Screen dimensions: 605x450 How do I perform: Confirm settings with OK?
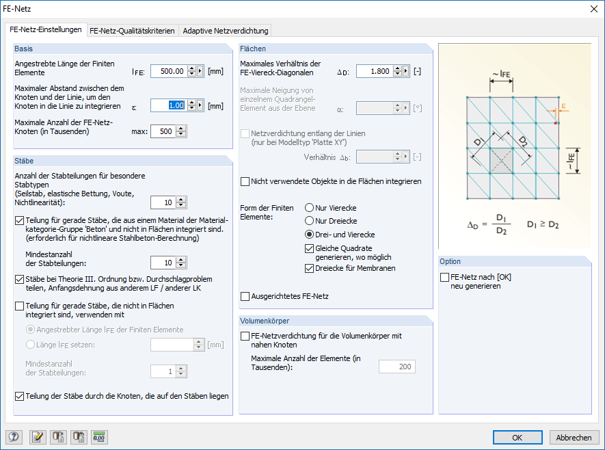pos(517,437)
